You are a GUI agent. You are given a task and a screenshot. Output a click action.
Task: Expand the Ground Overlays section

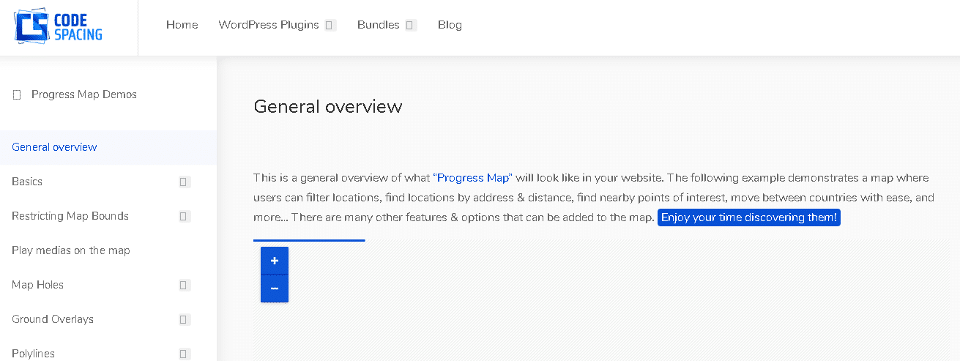[x=185, y=319]
